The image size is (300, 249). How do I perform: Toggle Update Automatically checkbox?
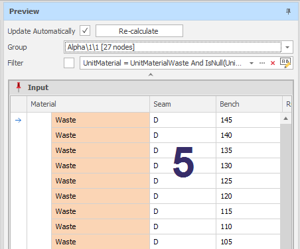[85, 30]
